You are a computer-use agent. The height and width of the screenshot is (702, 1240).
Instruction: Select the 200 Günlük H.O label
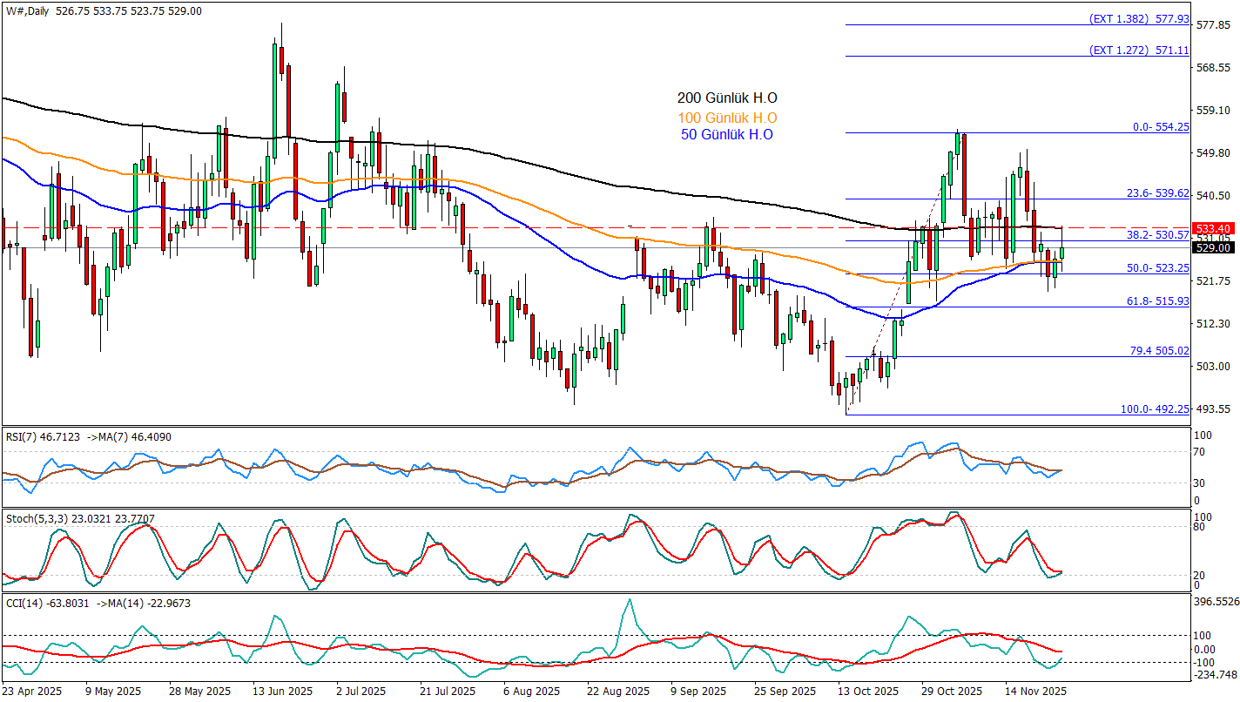[727, 98]
